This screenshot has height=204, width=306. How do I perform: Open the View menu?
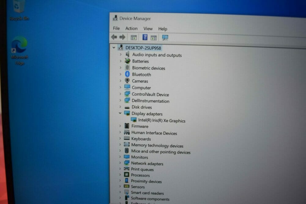pyautogui.click(x=148, y=29)
